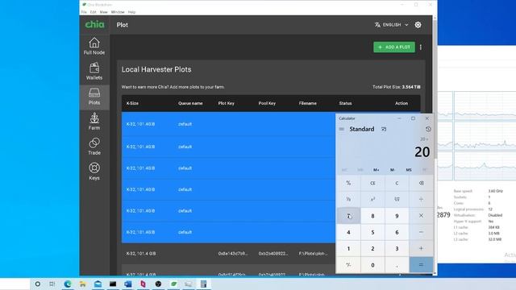516x290 pixels.
Task: Open Microsoft Edge from the taskbar
Action: tap(68, 284)
